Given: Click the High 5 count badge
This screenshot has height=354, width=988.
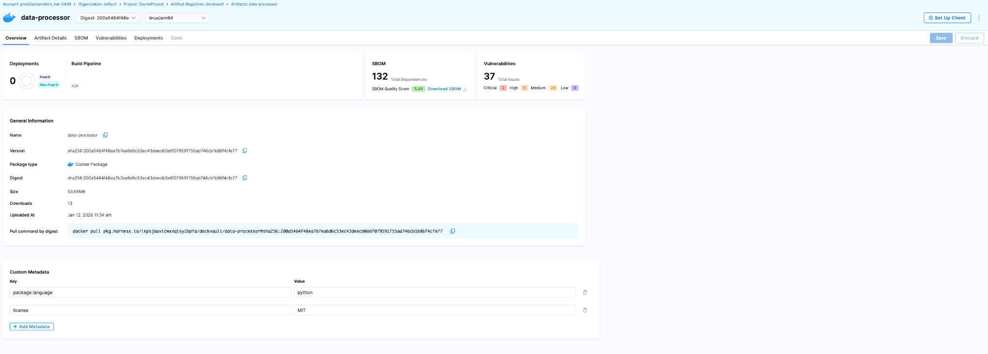Looking at the screenshot, I should point(524,88).
